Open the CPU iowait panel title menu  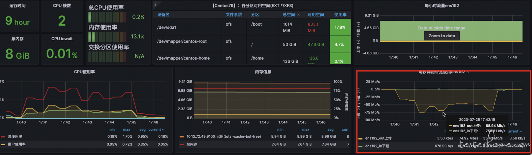(62, 39)
